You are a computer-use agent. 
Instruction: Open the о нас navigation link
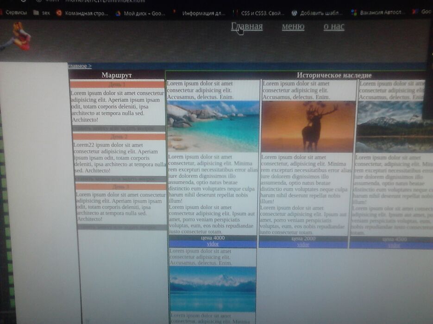pos(333,26)
